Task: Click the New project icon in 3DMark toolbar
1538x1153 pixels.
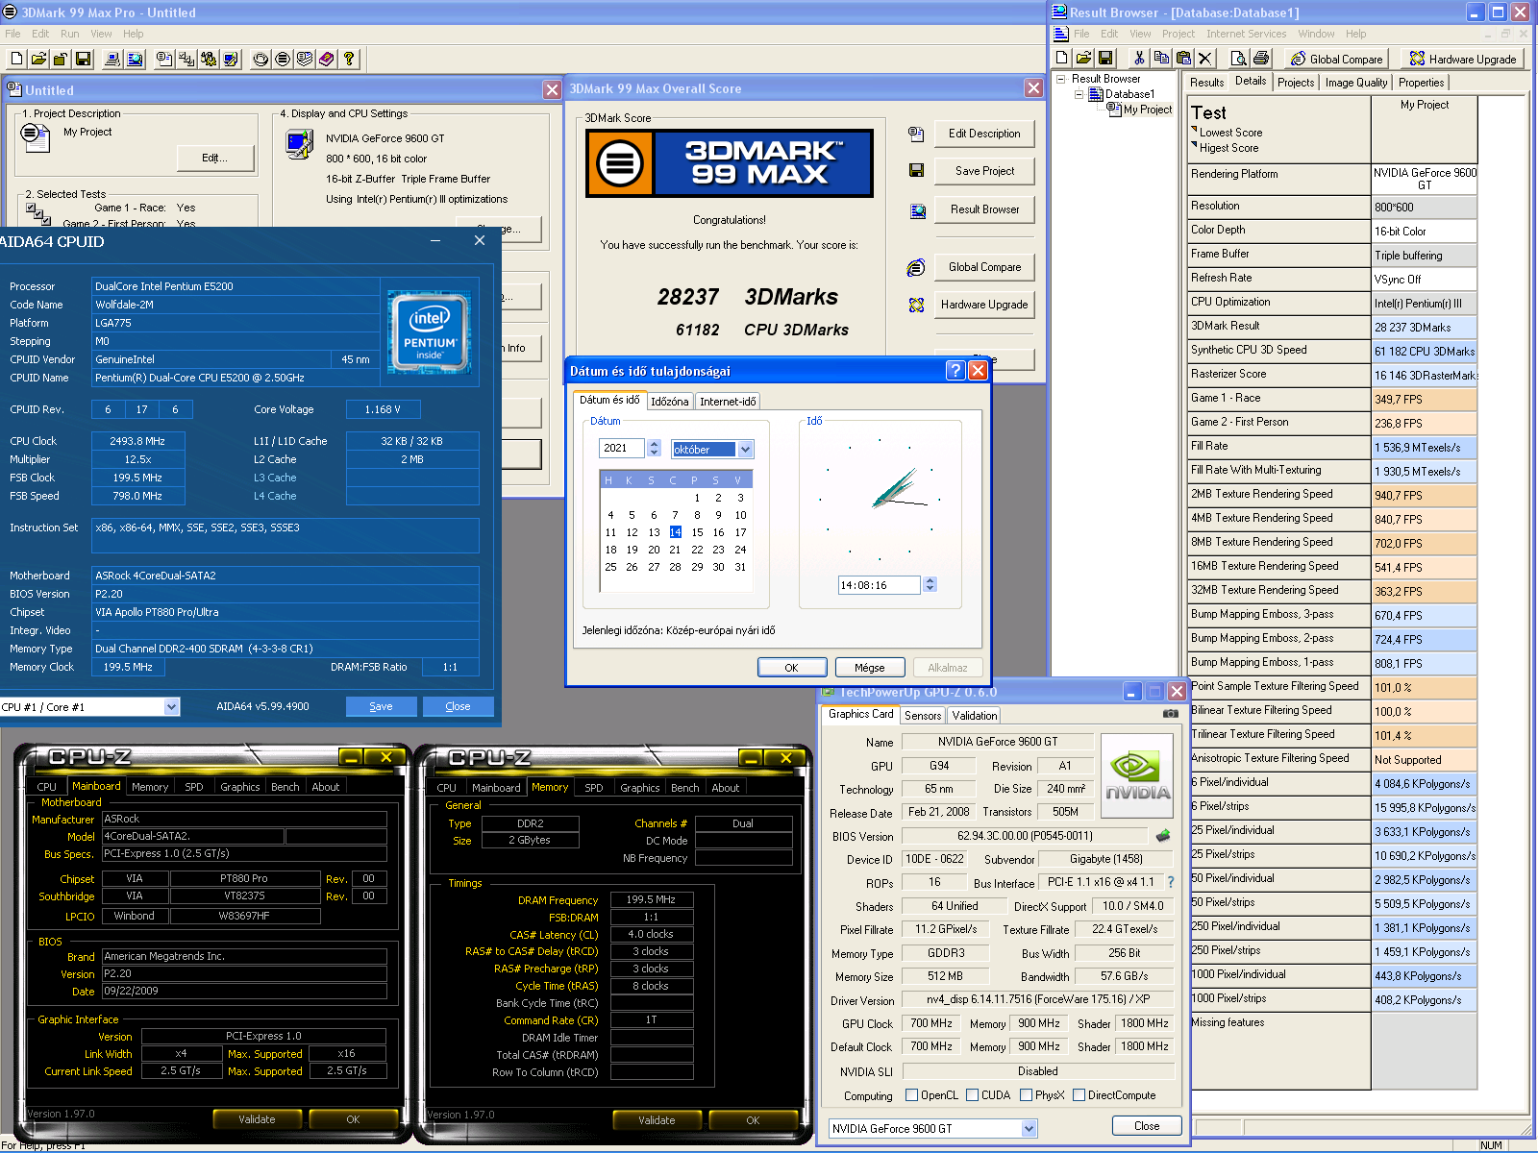Action: click(16, 59)
